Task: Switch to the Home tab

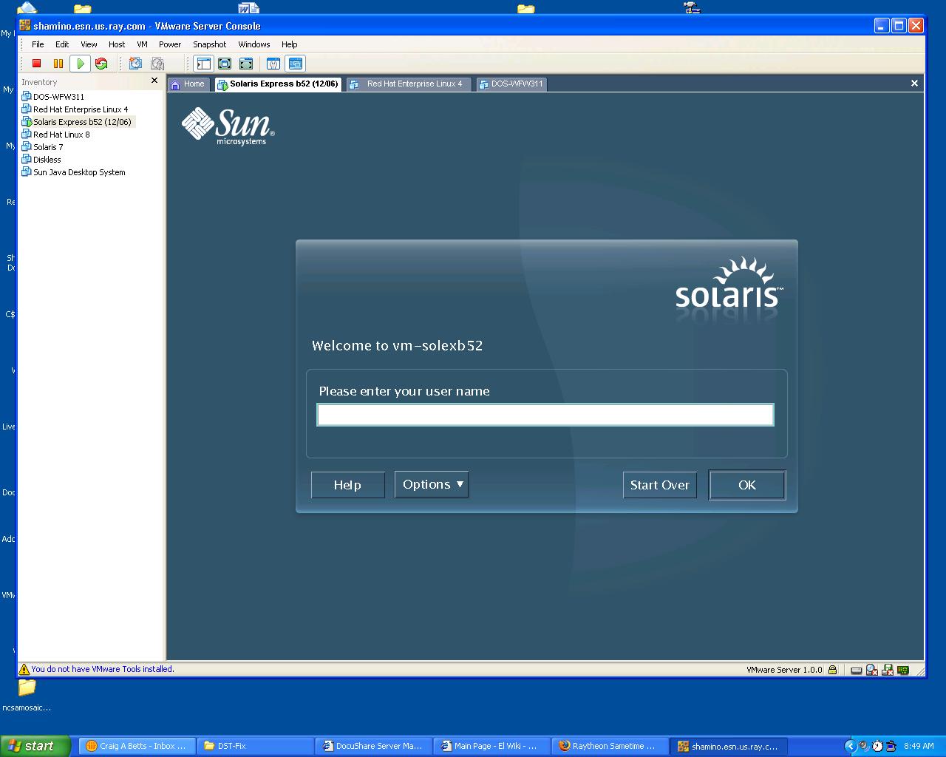Action: pyautogui.click(x=188, y=84)
